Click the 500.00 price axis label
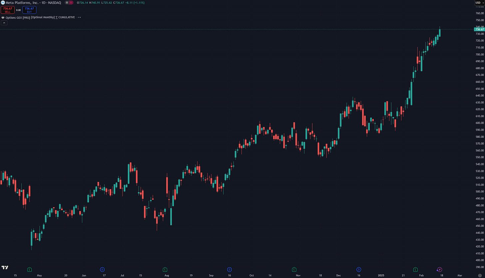The image size is (485, 278). tap(480, 192)
